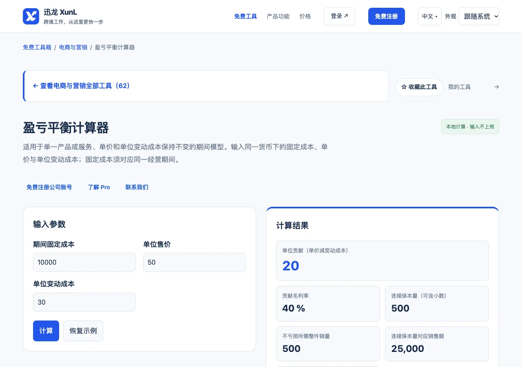
Task: Click the 计算结果 panel heading
Action: pyautogui.click(x=292, y=226)
